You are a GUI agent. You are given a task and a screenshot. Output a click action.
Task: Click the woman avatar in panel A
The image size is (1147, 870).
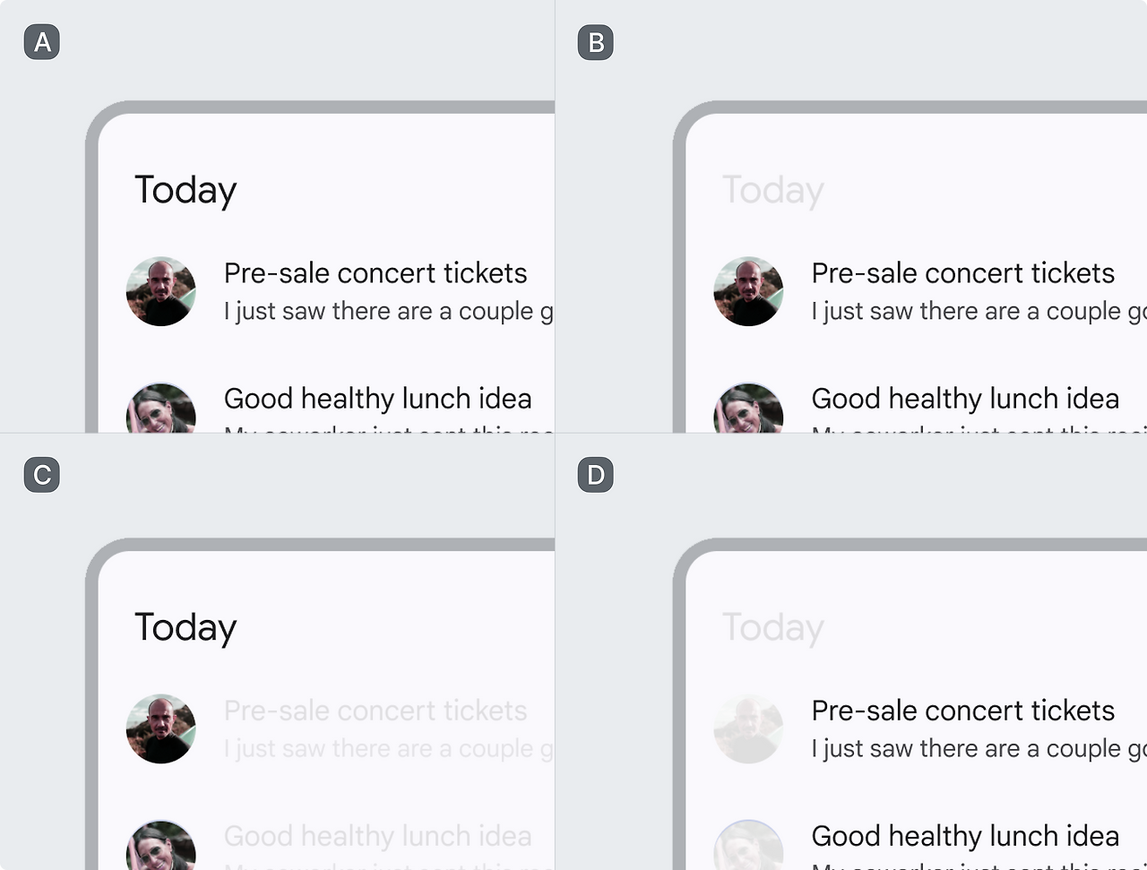point(161,409)
